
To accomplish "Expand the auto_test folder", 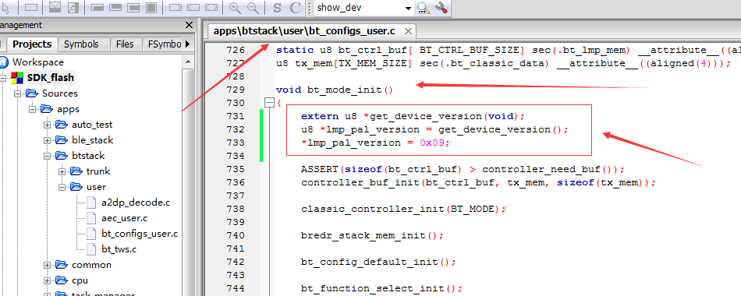I will 47,125.
